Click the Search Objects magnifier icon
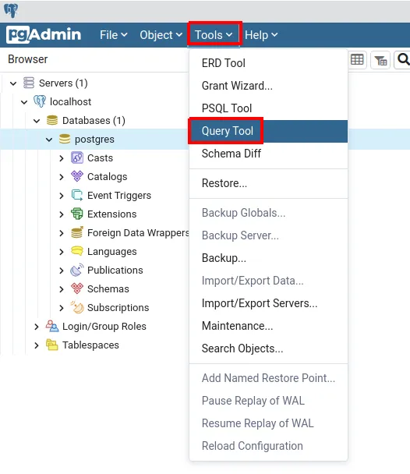The width and height of the screenshot is (410, 474). click(403, 59)
